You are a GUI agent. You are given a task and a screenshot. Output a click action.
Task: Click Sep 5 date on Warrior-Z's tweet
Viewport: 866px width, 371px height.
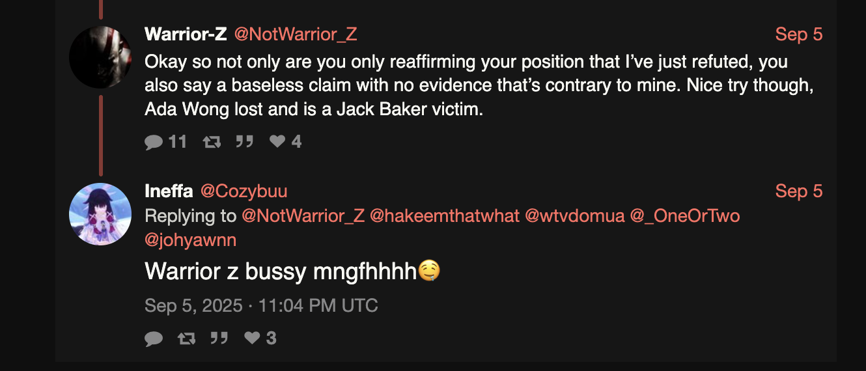click(x=799, y=34)
